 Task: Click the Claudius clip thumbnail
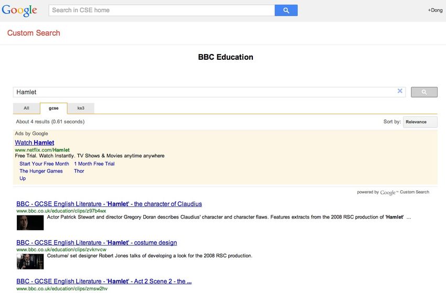[x=30, y=223]
